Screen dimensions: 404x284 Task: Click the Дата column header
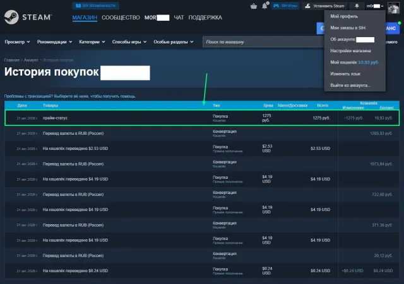[x=22, y=105]
